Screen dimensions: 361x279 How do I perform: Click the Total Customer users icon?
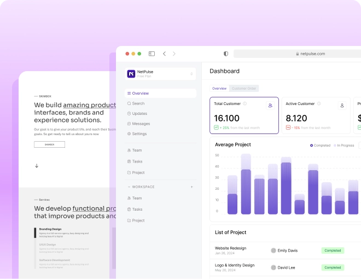pyautogui.click(x=270, y=106)
